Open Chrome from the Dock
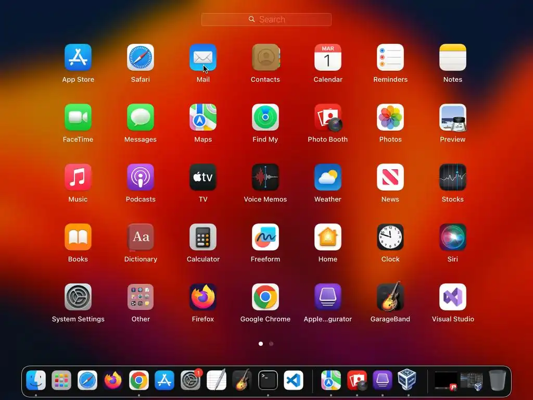 pos(138,380)
